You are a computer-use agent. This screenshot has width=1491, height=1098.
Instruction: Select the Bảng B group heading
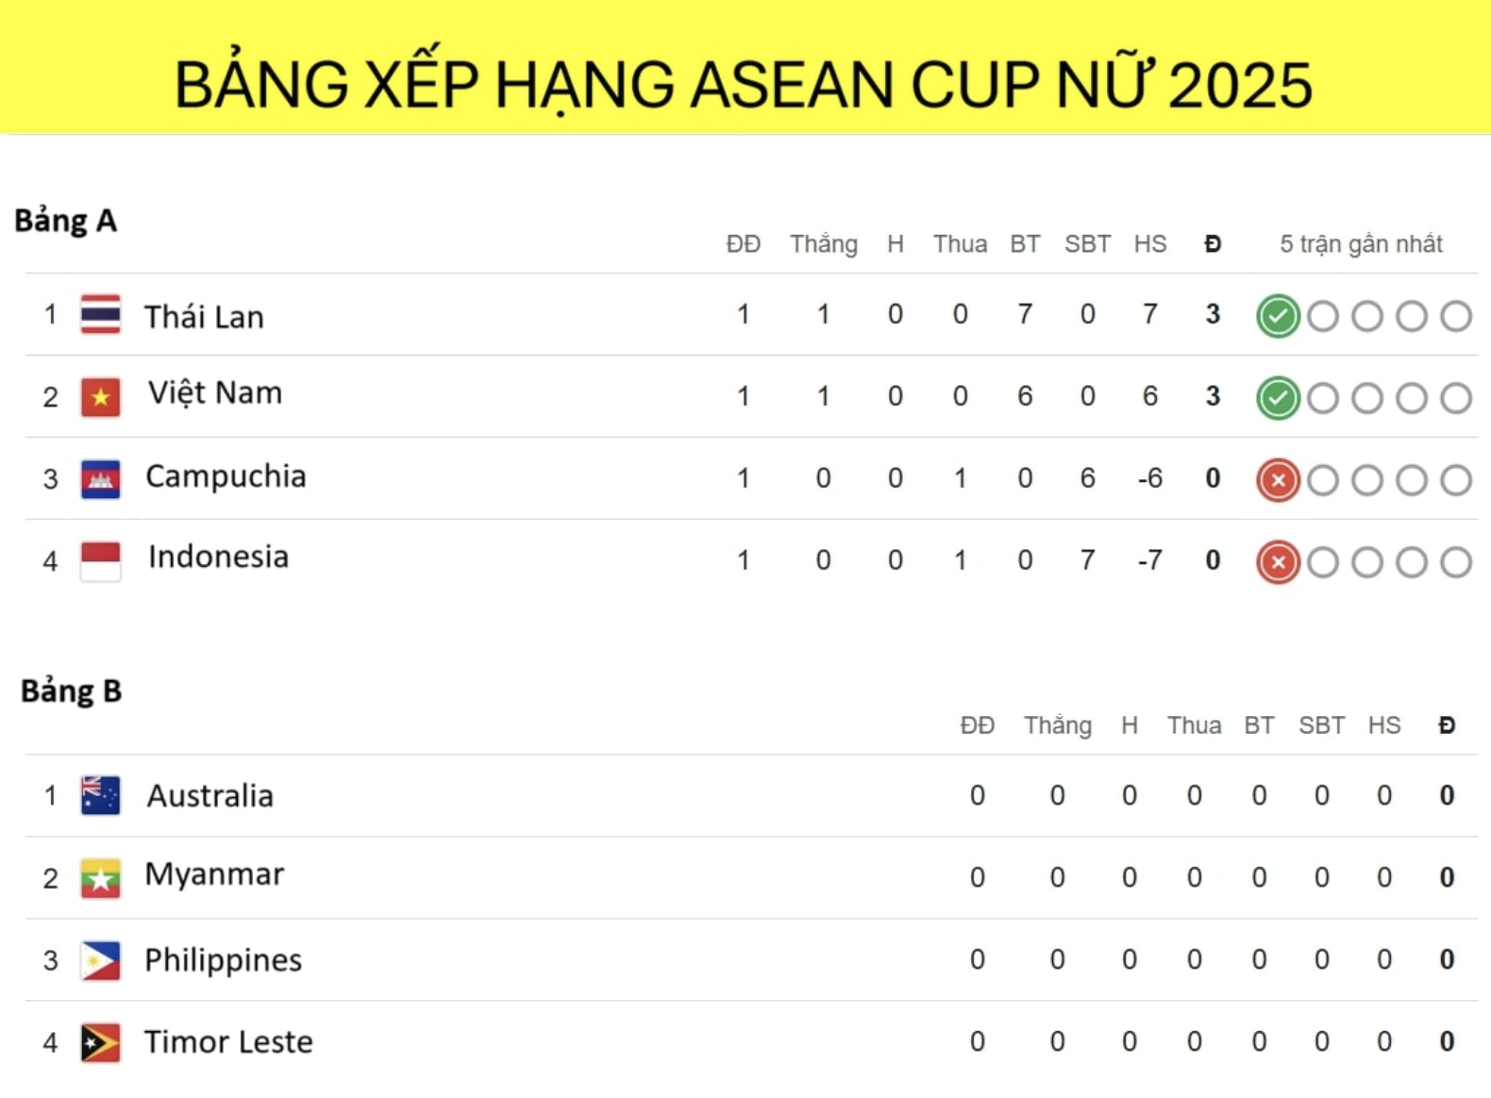coord(72,691)
